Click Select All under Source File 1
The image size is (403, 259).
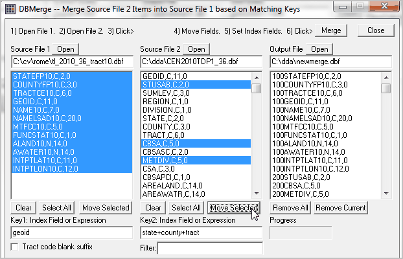click(x=56, y=208)
